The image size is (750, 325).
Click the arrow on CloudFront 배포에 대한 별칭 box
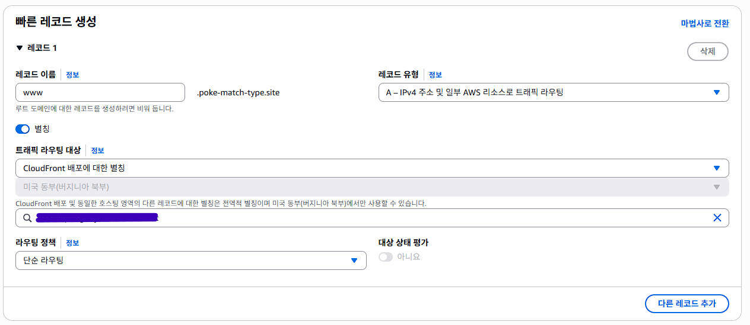tap(717, 168)
